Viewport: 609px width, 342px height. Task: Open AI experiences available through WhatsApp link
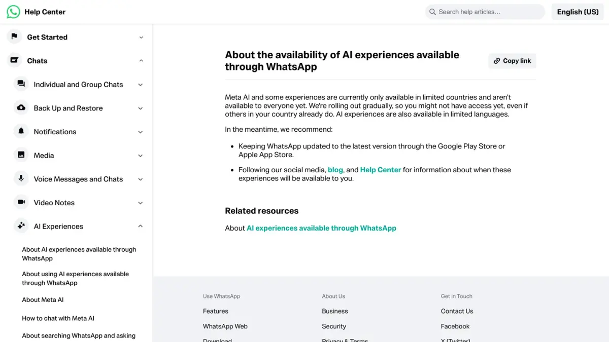pos(321,228)
